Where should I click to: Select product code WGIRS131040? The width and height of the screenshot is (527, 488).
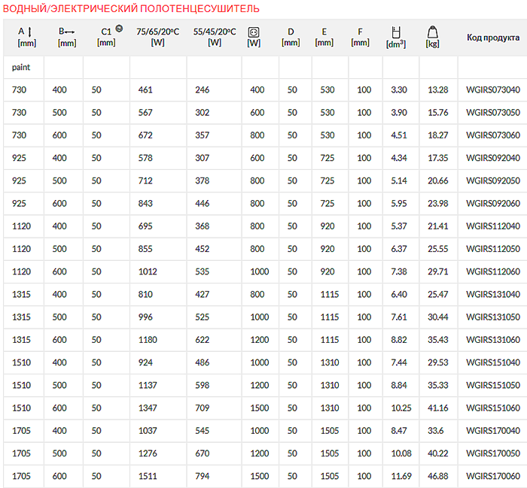pos(493,294)
